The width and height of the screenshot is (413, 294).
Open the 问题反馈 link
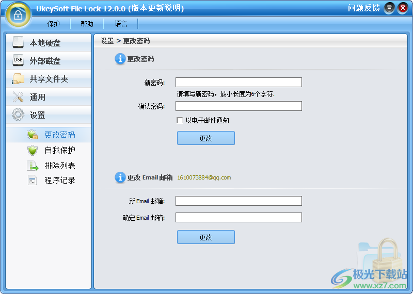(364, 8)
